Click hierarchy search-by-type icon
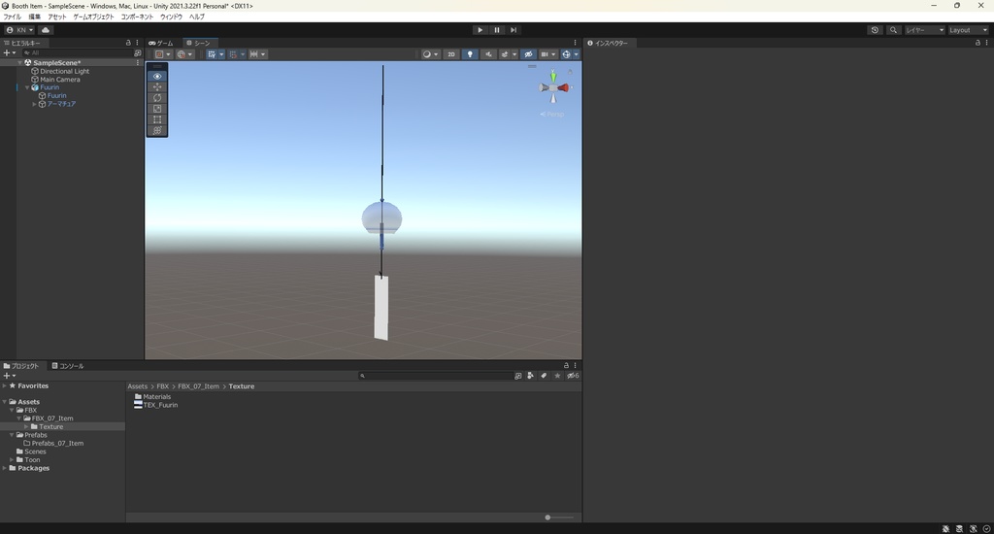 138,53
